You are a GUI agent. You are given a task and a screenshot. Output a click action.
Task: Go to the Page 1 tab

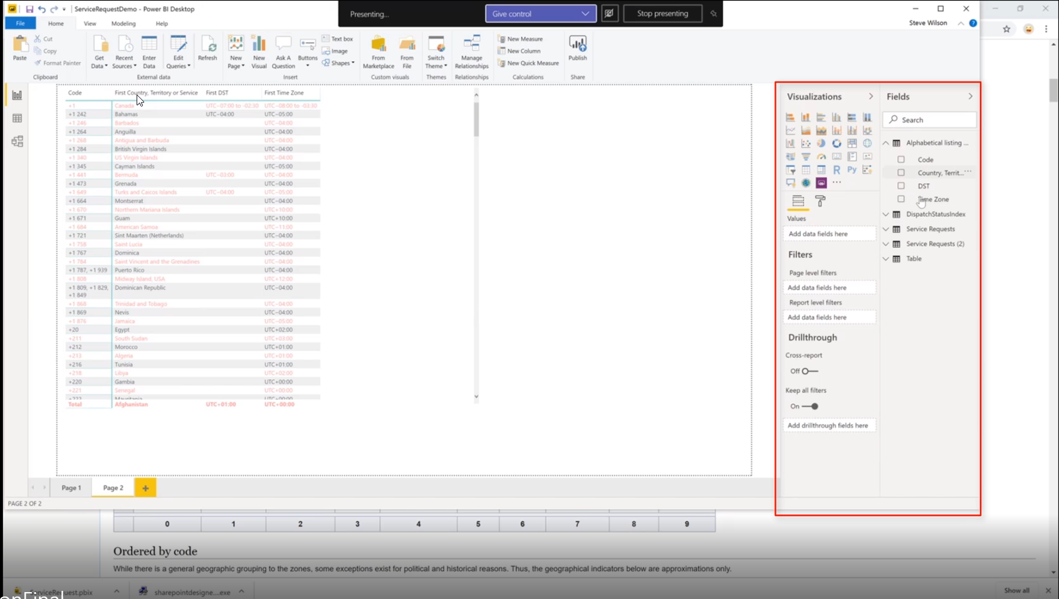(71, 487)
